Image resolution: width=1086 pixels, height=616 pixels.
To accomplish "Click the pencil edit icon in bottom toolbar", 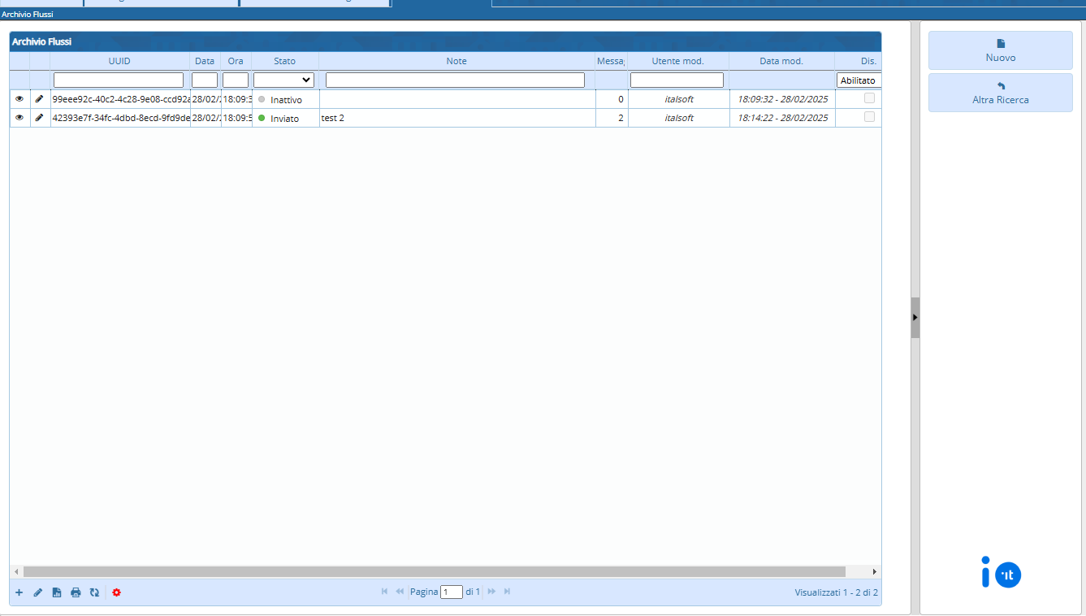I will pos(37,592).
